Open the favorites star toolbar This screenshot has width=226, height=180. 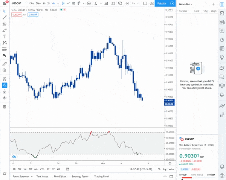(5, 173)
